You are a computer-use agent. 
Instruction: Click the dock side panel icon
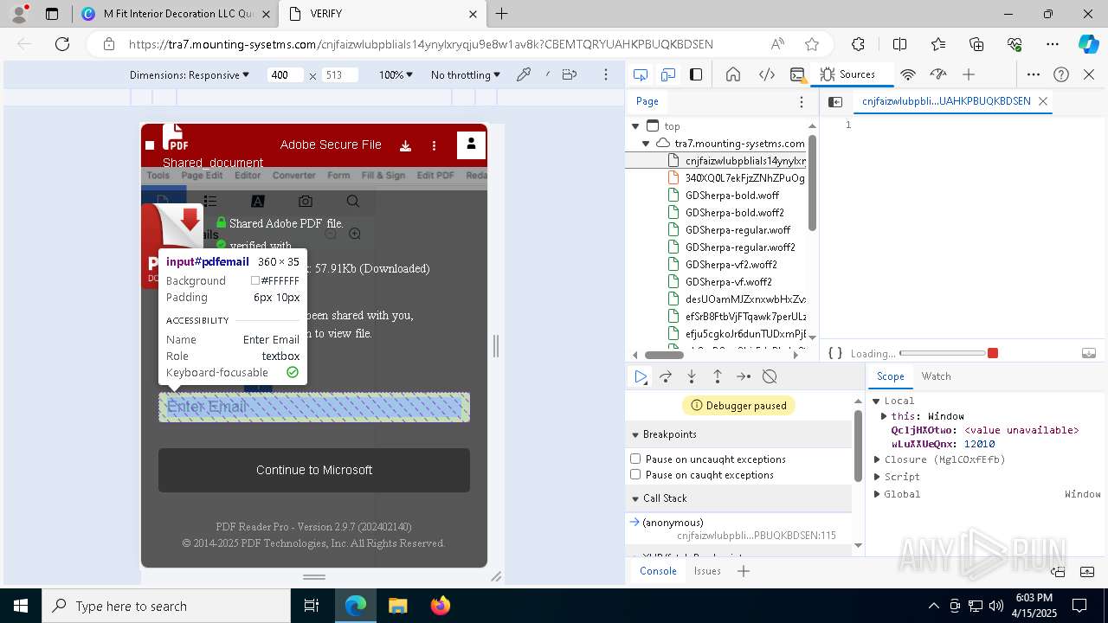point(696,74)
